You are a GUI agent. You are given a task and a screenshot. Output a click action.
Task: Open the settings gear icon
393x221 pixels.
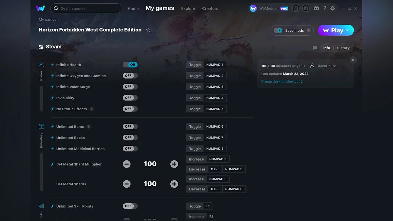click(332, 9)
